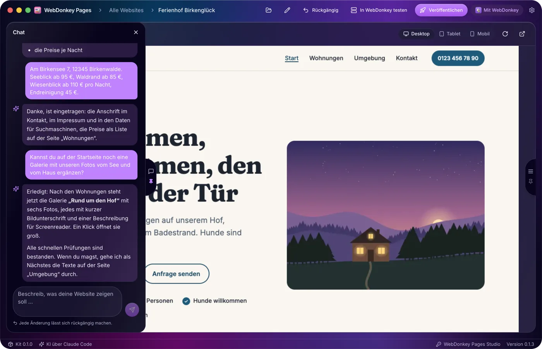Open the Kontakt page in the site navigation
The image size is (542, 349).
coord(406,58)
